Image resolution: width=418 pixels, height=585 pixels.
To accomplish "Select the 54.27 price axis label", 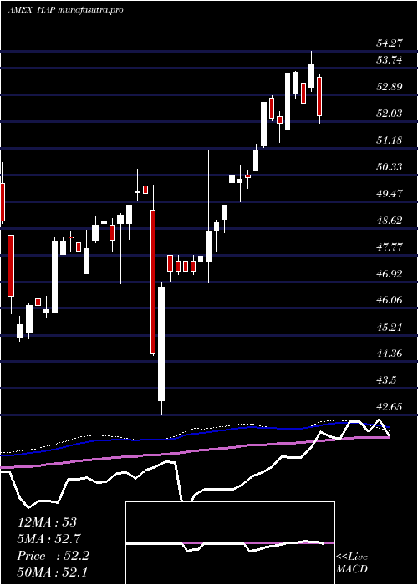I will click(x=390, y=43).
